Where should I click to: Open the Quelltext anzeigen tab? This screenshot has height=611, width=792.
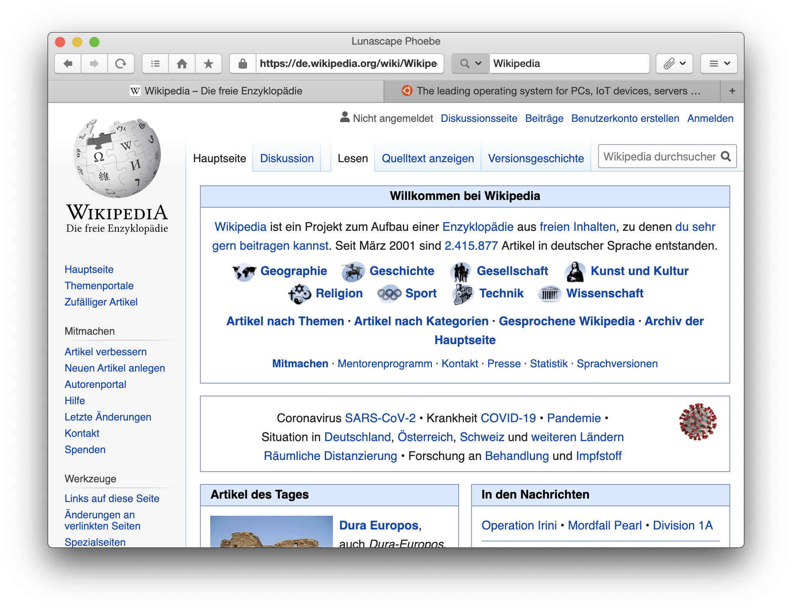[428, 158]
